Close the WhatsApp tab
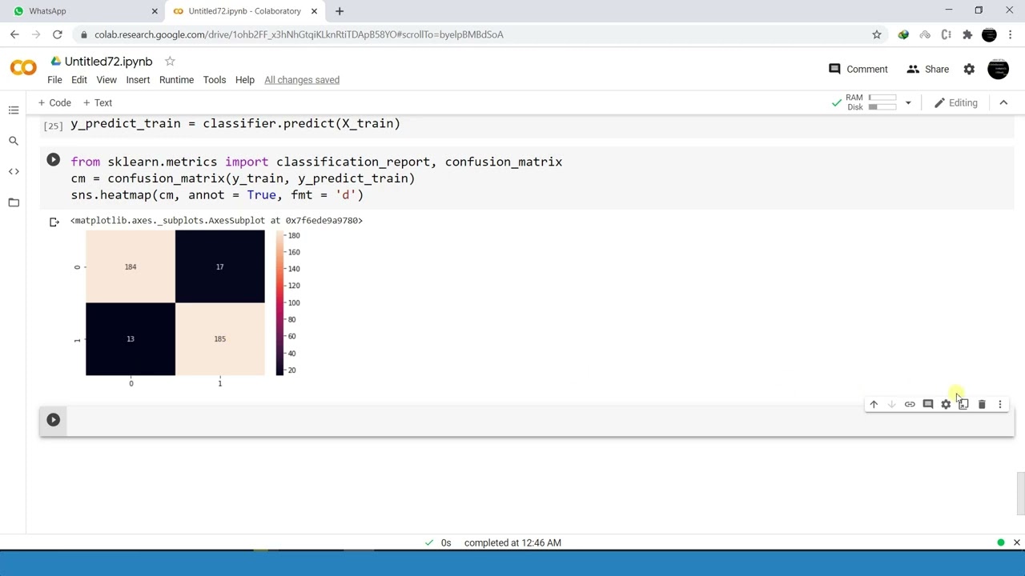1025x576 pixels. (155, 11)
